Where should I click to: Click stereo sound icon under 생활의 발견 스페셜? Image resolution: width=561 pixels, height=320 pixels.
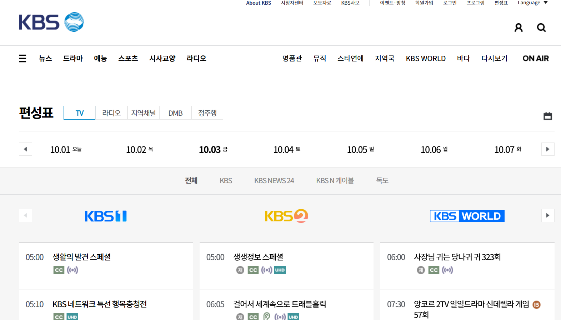point(72,270)
